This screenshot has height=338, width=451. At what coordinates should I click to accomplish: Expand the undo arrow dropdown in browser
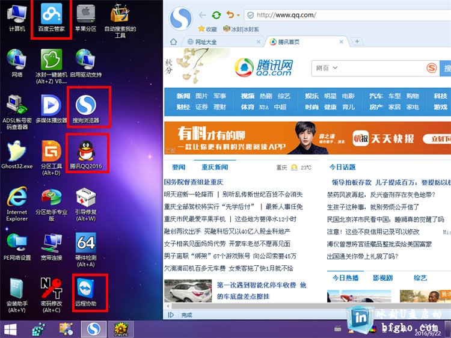point(238,15)
